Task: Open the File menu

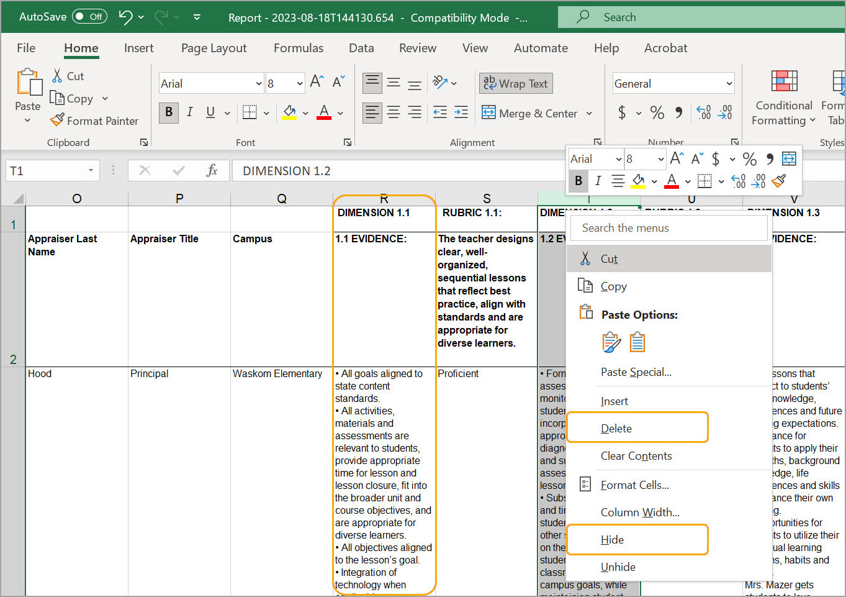Action: tap(26, 48)
